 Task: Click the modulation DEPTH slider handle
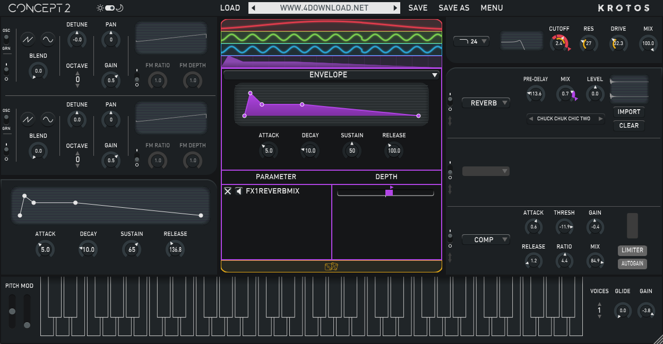pos(389,192)
